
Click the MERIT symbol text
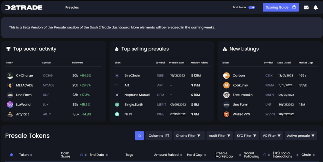(161, 105)
